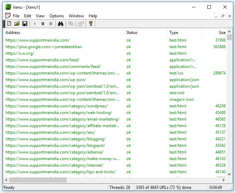Click the Threads: 28 status bar entry
Image resolution: width=235 pixels, height=193 pixels.
pos(120,187)
